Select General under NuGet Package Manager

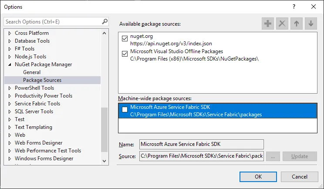point(32,72)
